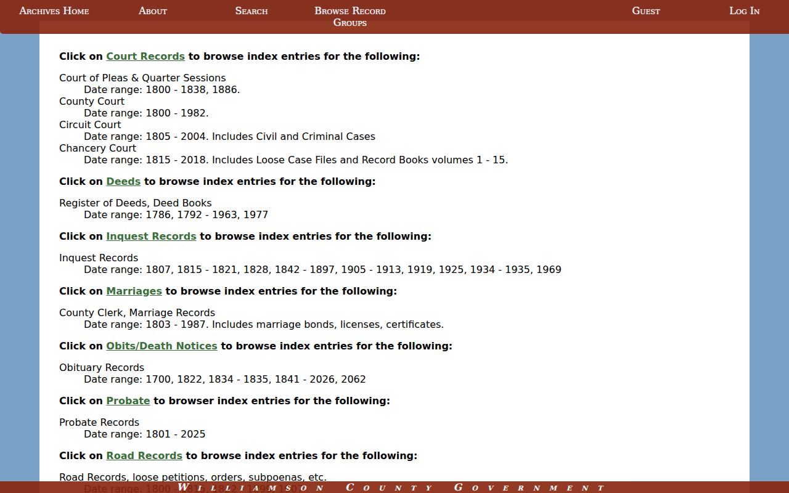This screenshot has height=493, width=789.
Task: Open the Road Records link
Action: 144,455
